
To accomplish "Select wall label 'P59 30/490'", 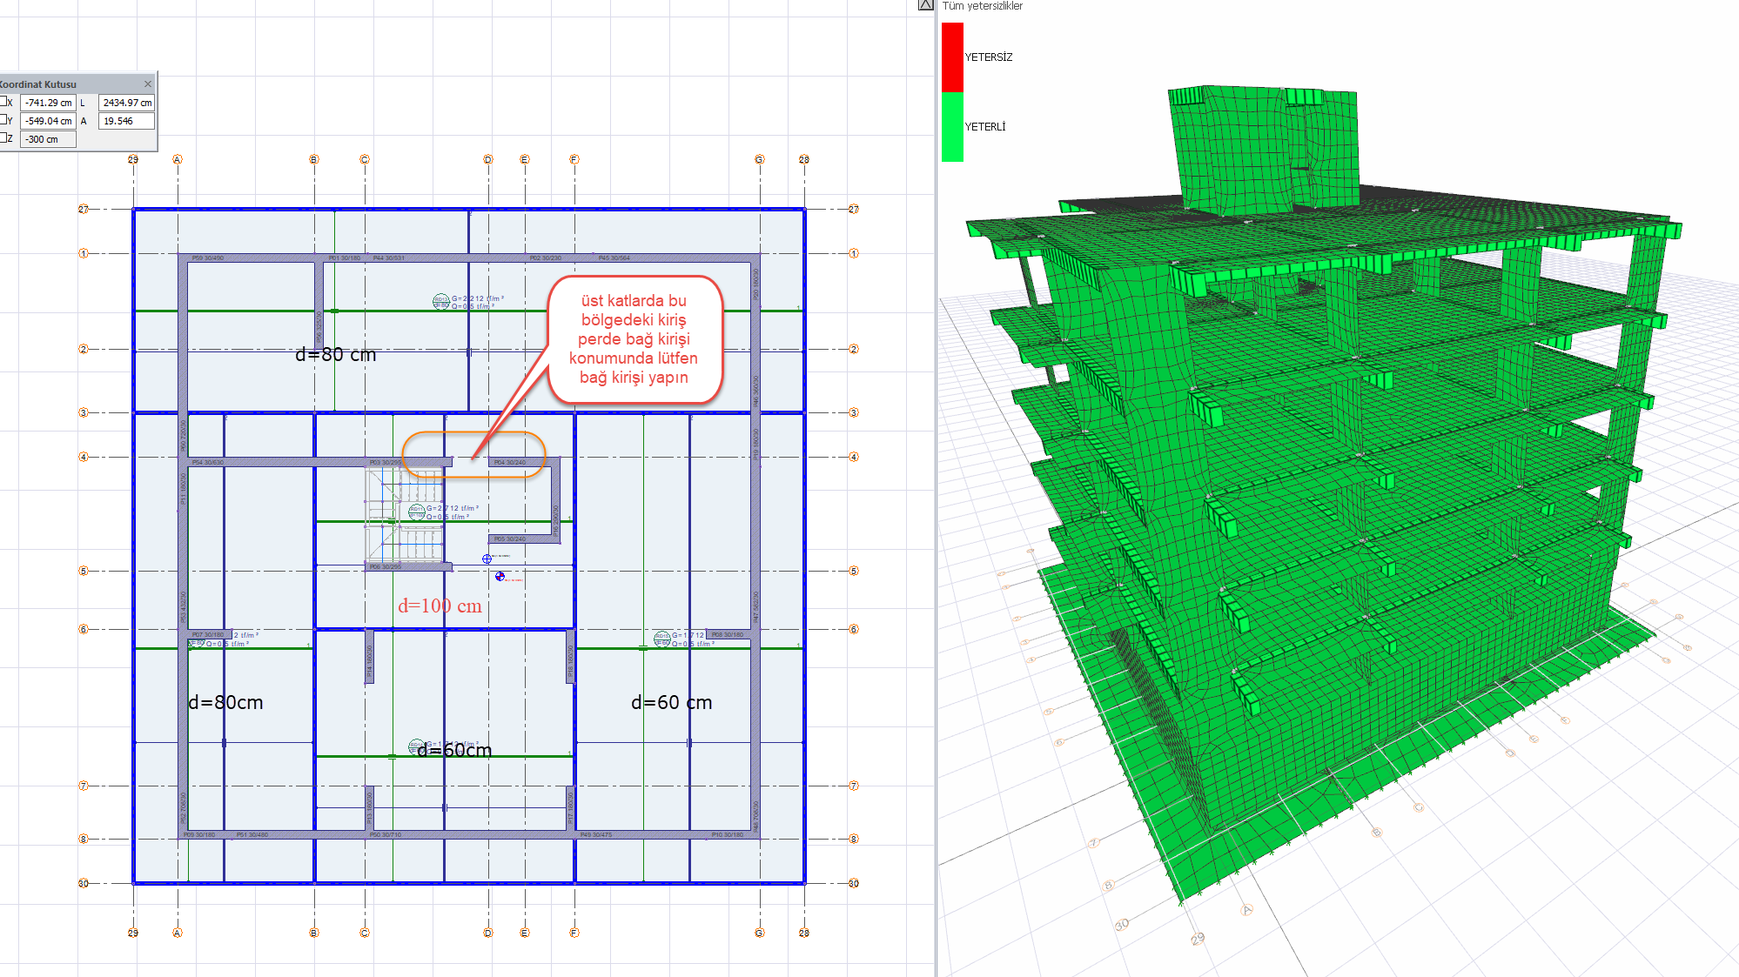I will click(208, 258).
